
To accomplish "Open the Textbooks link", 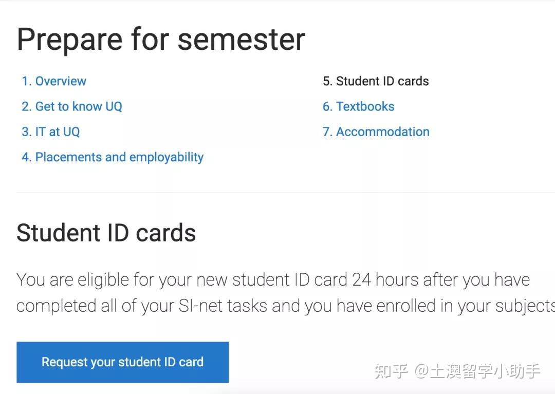I will click(365, 106).
